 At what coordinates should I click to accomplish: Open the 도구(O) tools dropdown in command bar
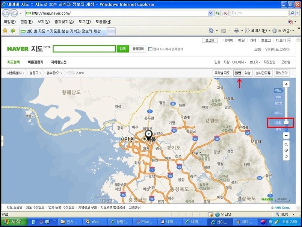tap(283, 31)
